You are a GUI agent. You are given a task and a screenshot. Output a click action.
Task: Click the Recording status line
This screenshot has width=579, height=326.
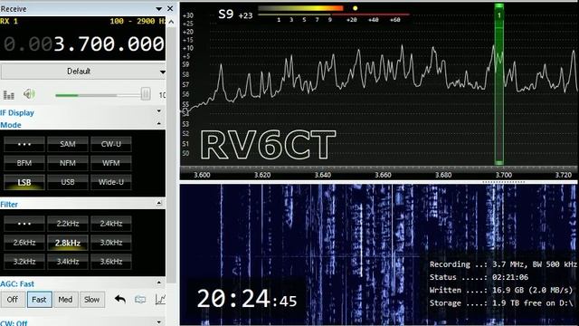point(503,264)
